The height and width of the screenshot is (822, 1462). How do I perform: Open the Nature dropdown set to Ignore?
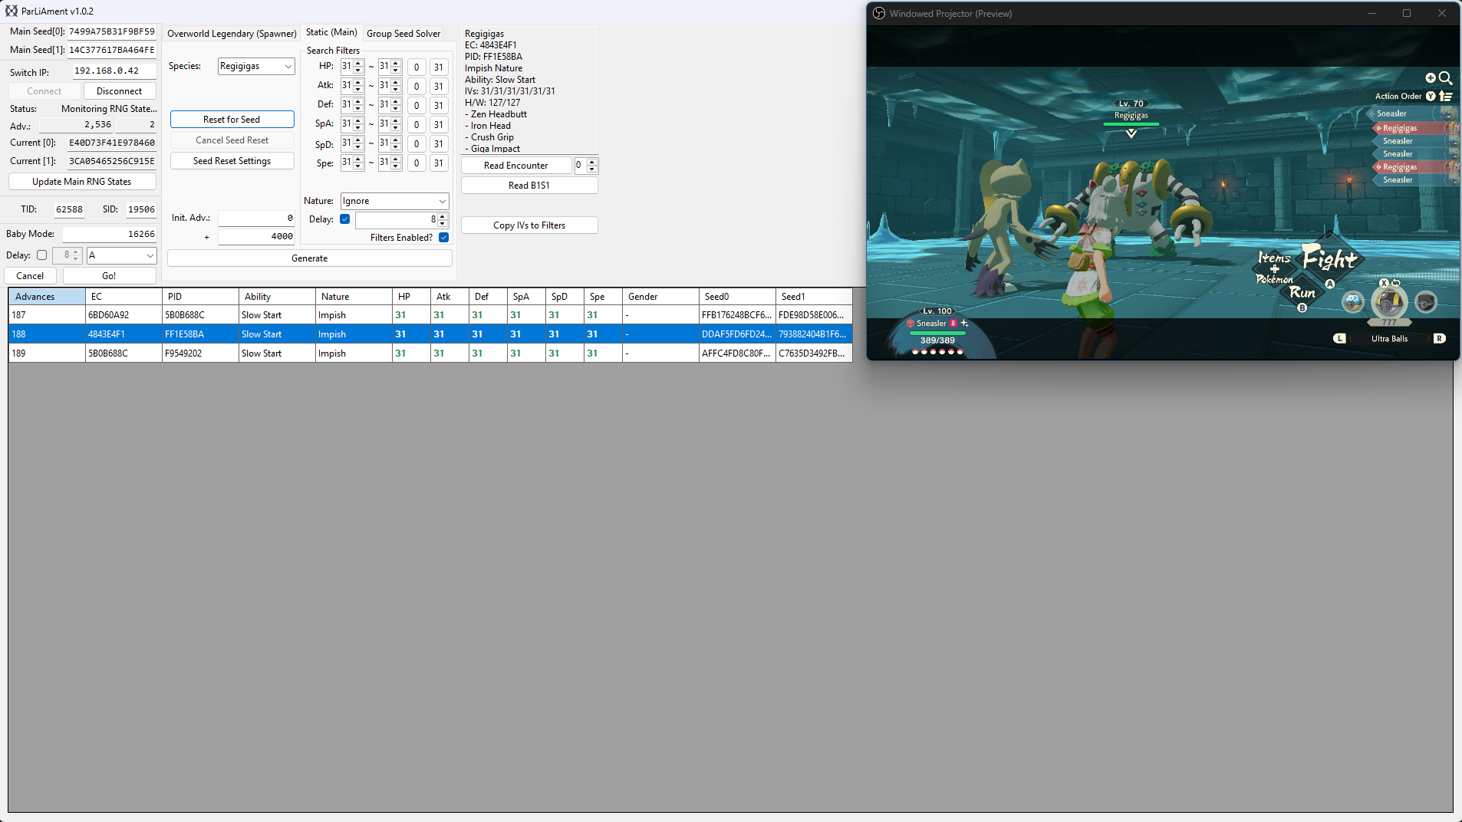(394, 201)
